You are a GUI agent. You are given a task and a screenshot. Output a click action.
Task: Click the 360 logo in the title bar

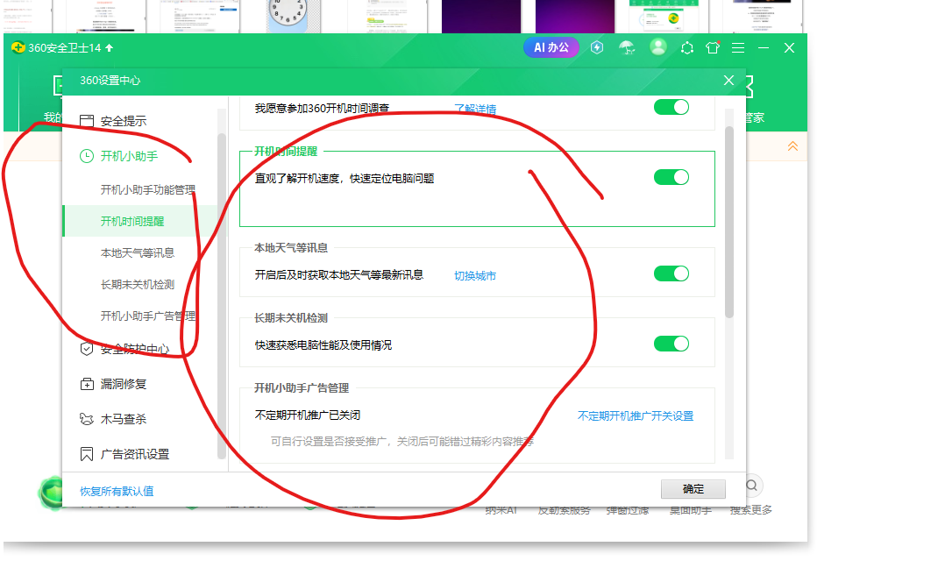(x=18, y=47)
